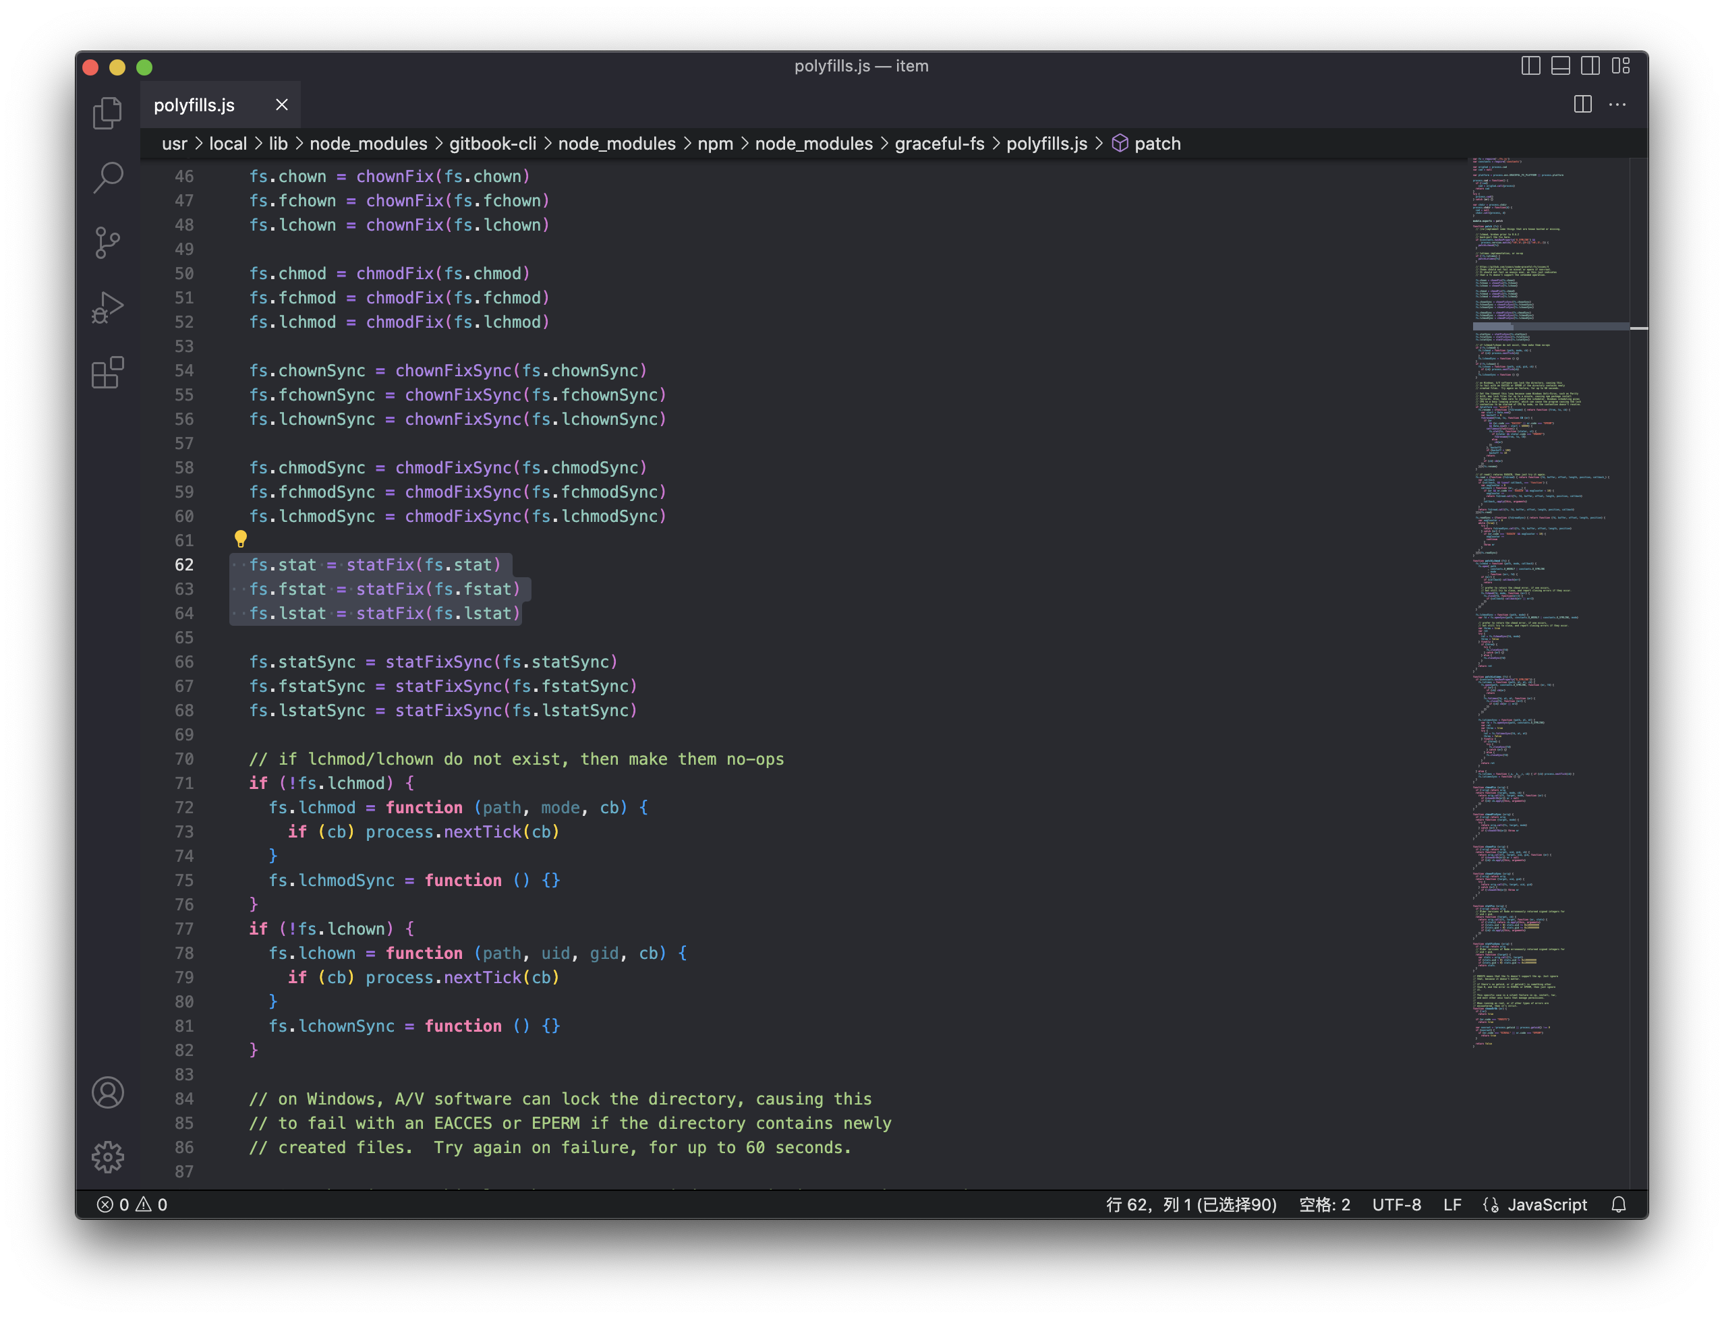The image size is (1724, 1319).
Task: Close the polyfills.js tab
Action: coord(282,105)
